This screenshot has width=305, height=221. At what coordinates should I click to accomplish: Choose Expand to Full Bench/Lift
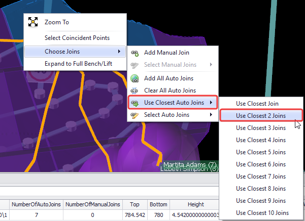78,64
